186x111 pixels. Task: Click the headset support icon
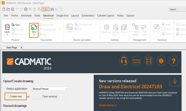pos(124,60)
